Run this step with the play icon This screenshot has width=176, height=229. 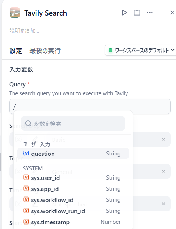pos(124,13)
